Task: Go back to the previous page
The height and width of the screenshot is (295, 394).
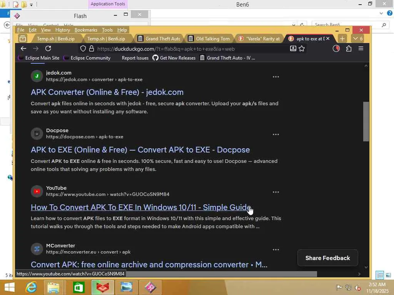Action: (23, 48)
